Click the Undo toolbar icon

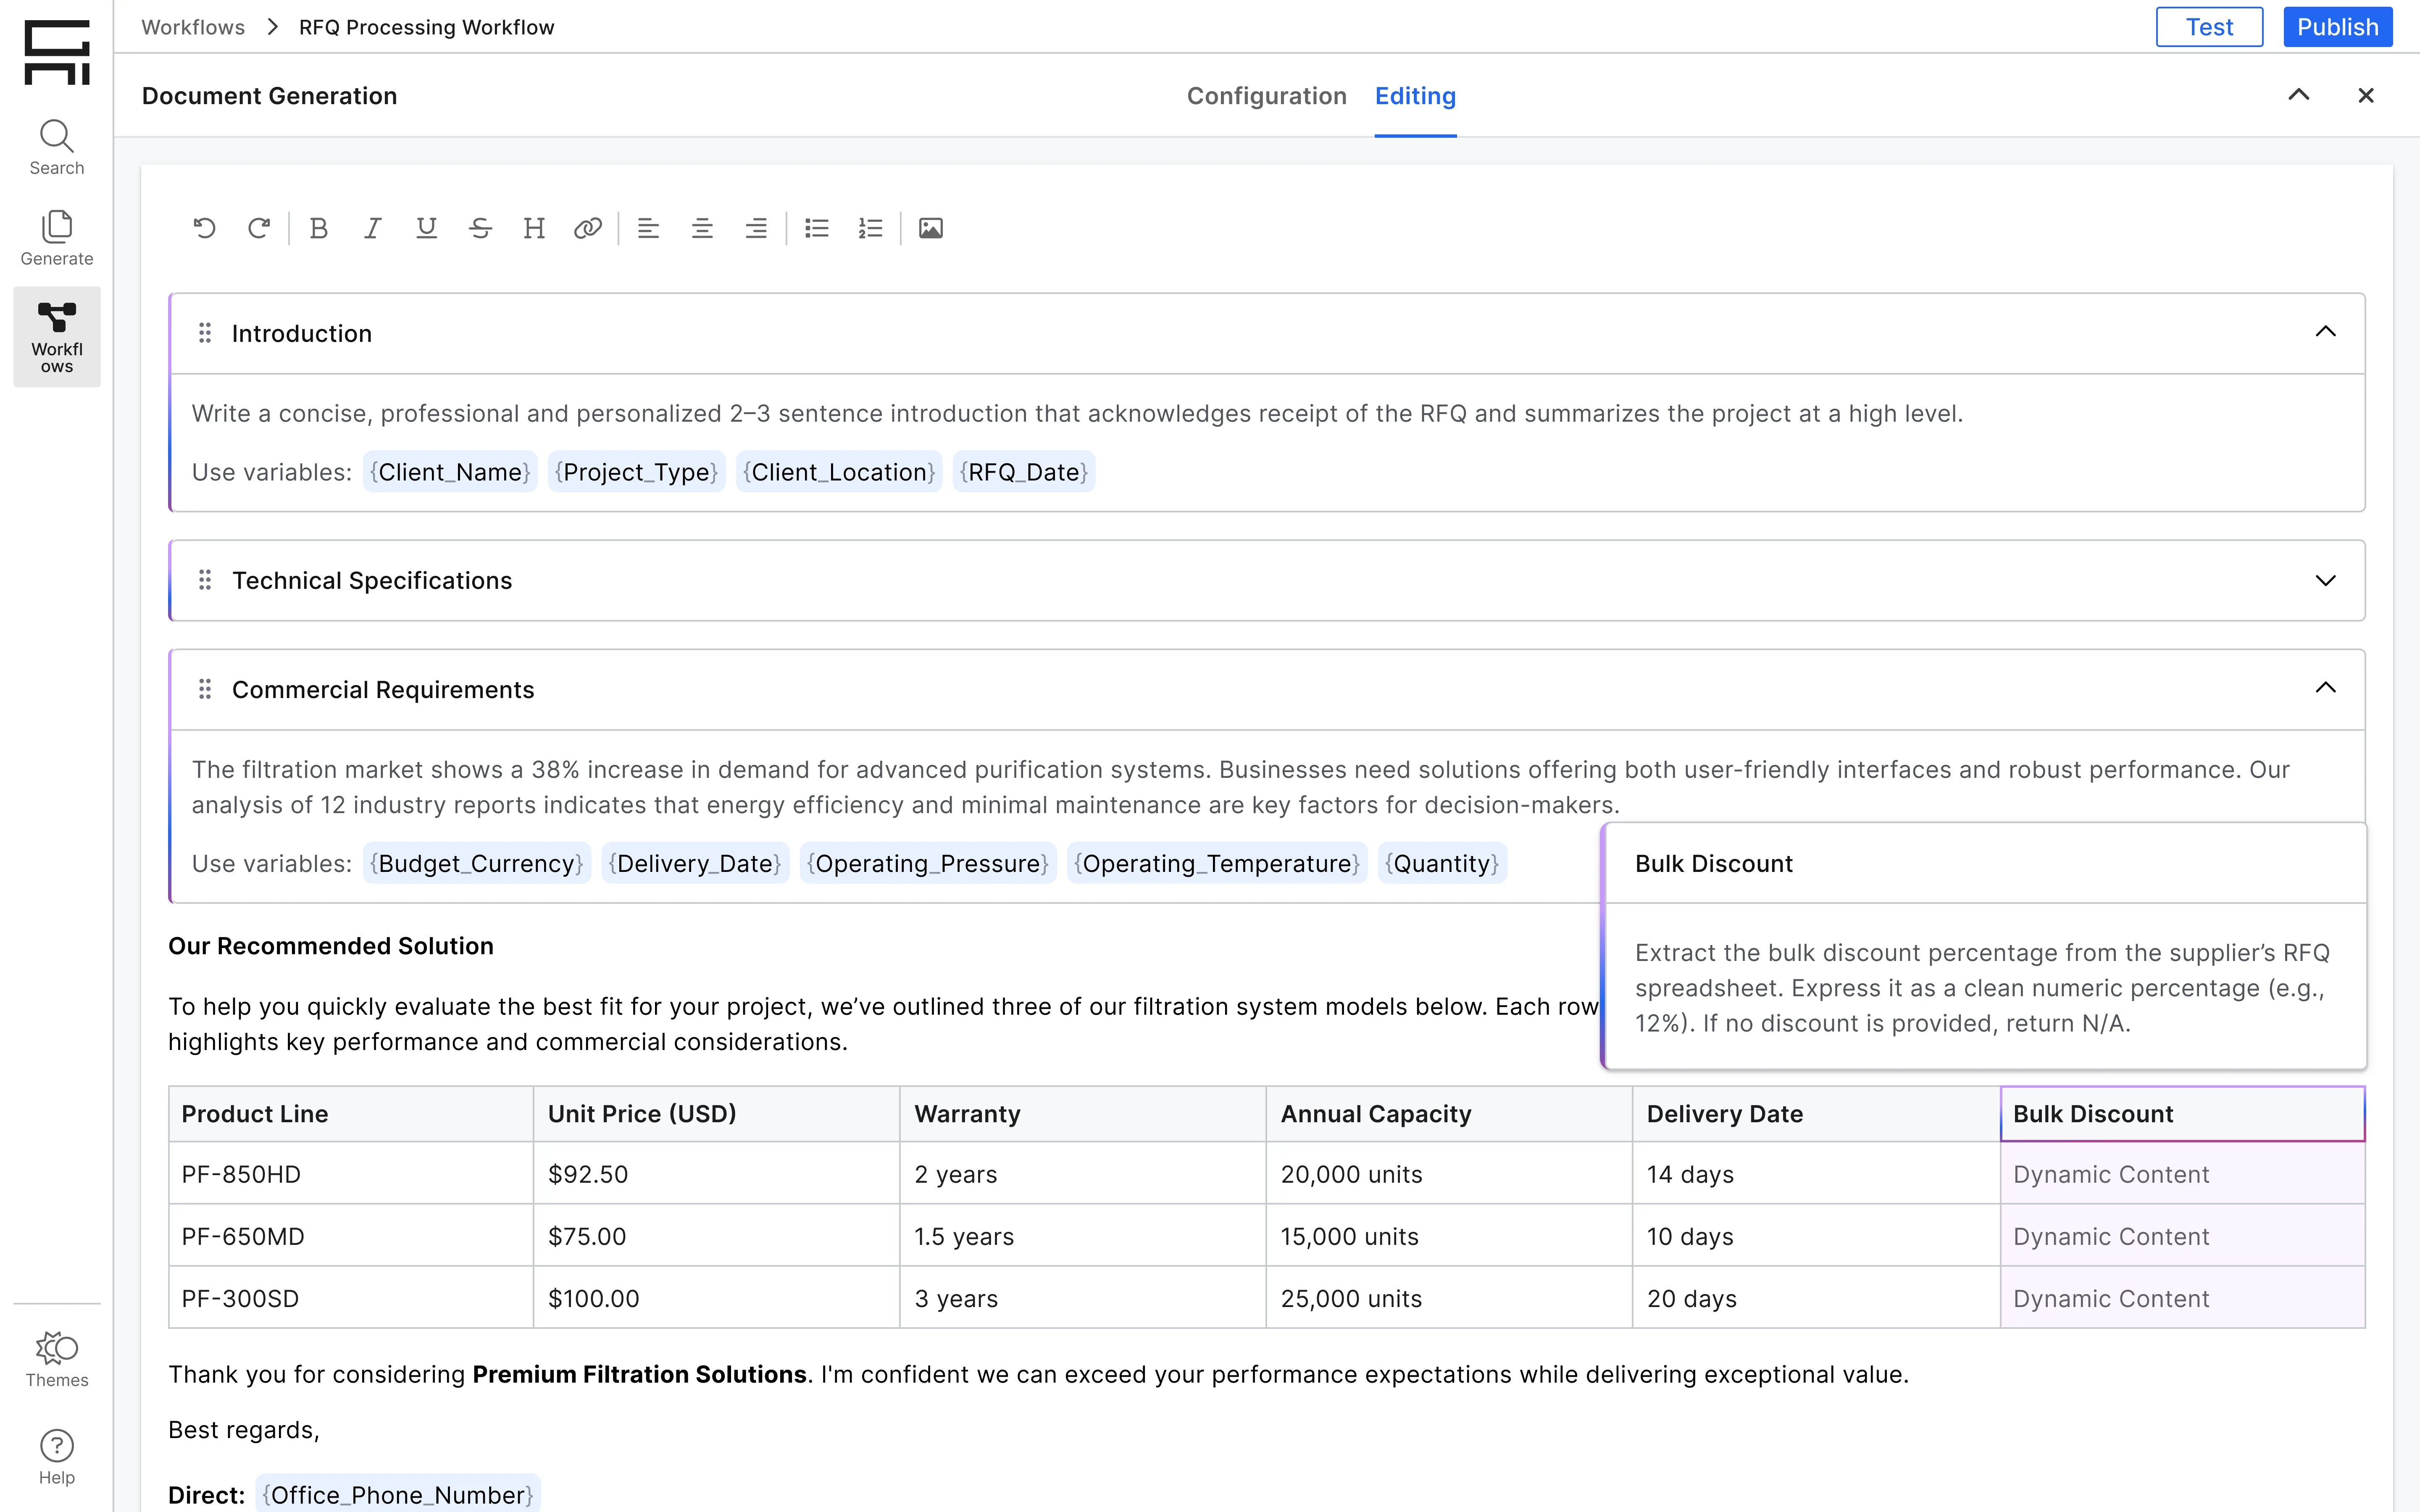204,229
